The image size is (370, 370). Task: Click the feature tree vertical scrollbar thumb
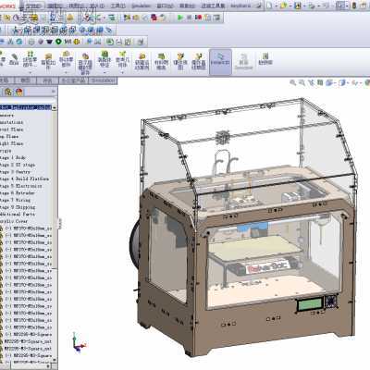pyautogui.click(x=55, y=189)
